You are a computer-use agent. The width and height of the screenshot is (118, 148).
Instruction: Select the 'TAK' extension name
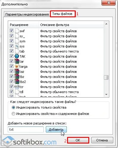point(22,56)
